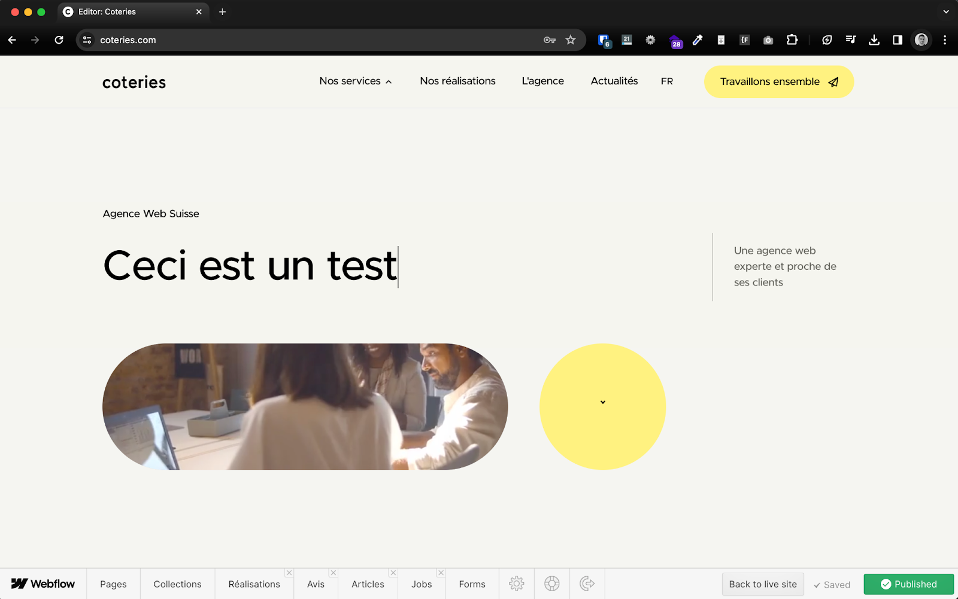The image size is (958, 599).
Task: Click the Webflow logo in the editor bar
Action: click(x=43, y=584)
